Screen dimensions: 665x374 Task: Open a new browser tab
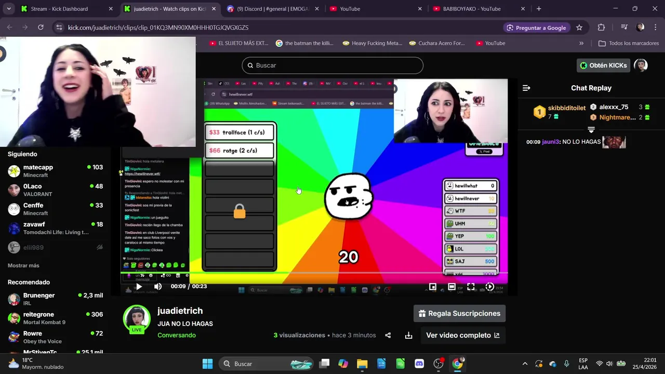pyautogui.click(x=539, y=9)
